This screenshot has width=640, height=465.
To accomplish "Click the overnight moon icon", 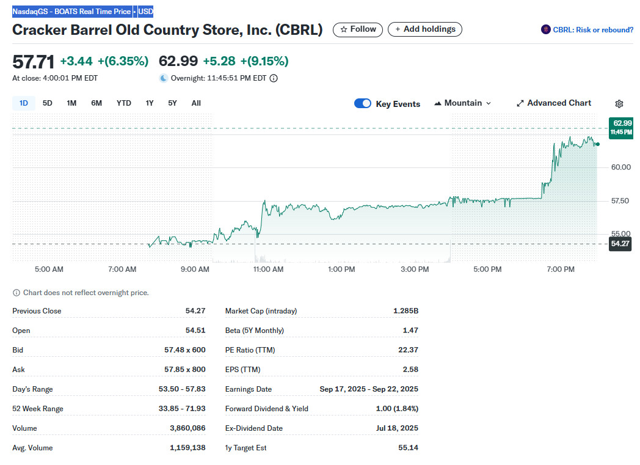I will [x=163, y=78].
